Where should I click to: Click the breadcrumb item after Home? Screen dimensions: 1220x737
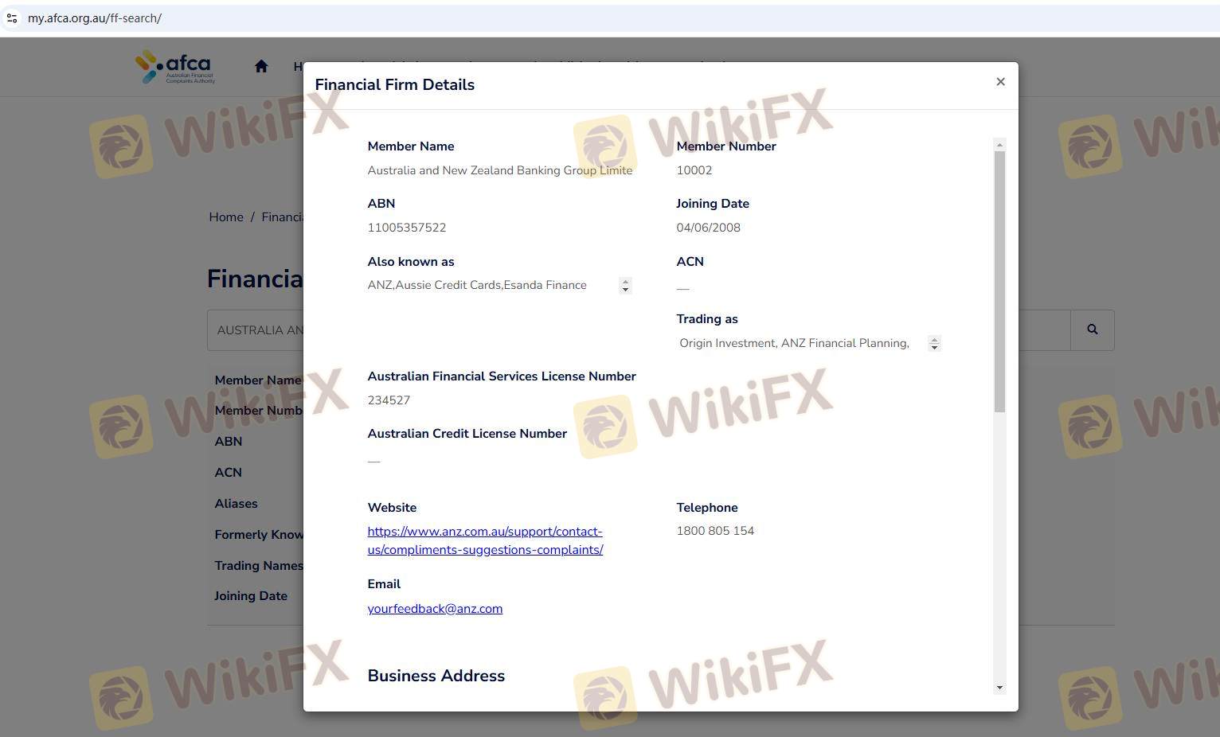tap(282, 217)
